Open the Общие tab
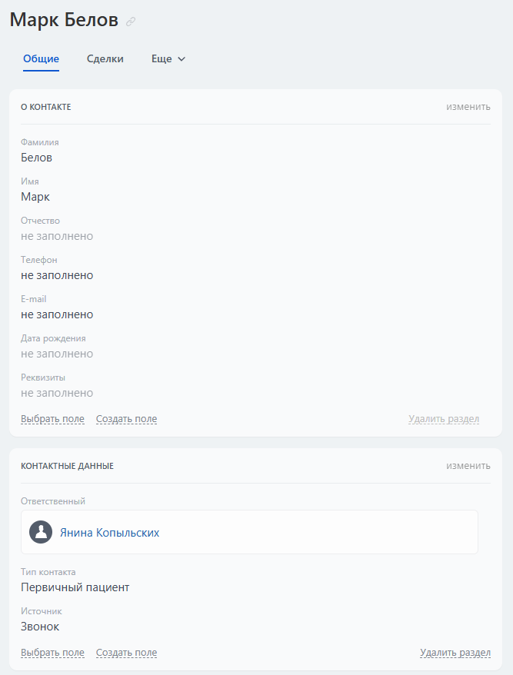 tap(41, 59)
